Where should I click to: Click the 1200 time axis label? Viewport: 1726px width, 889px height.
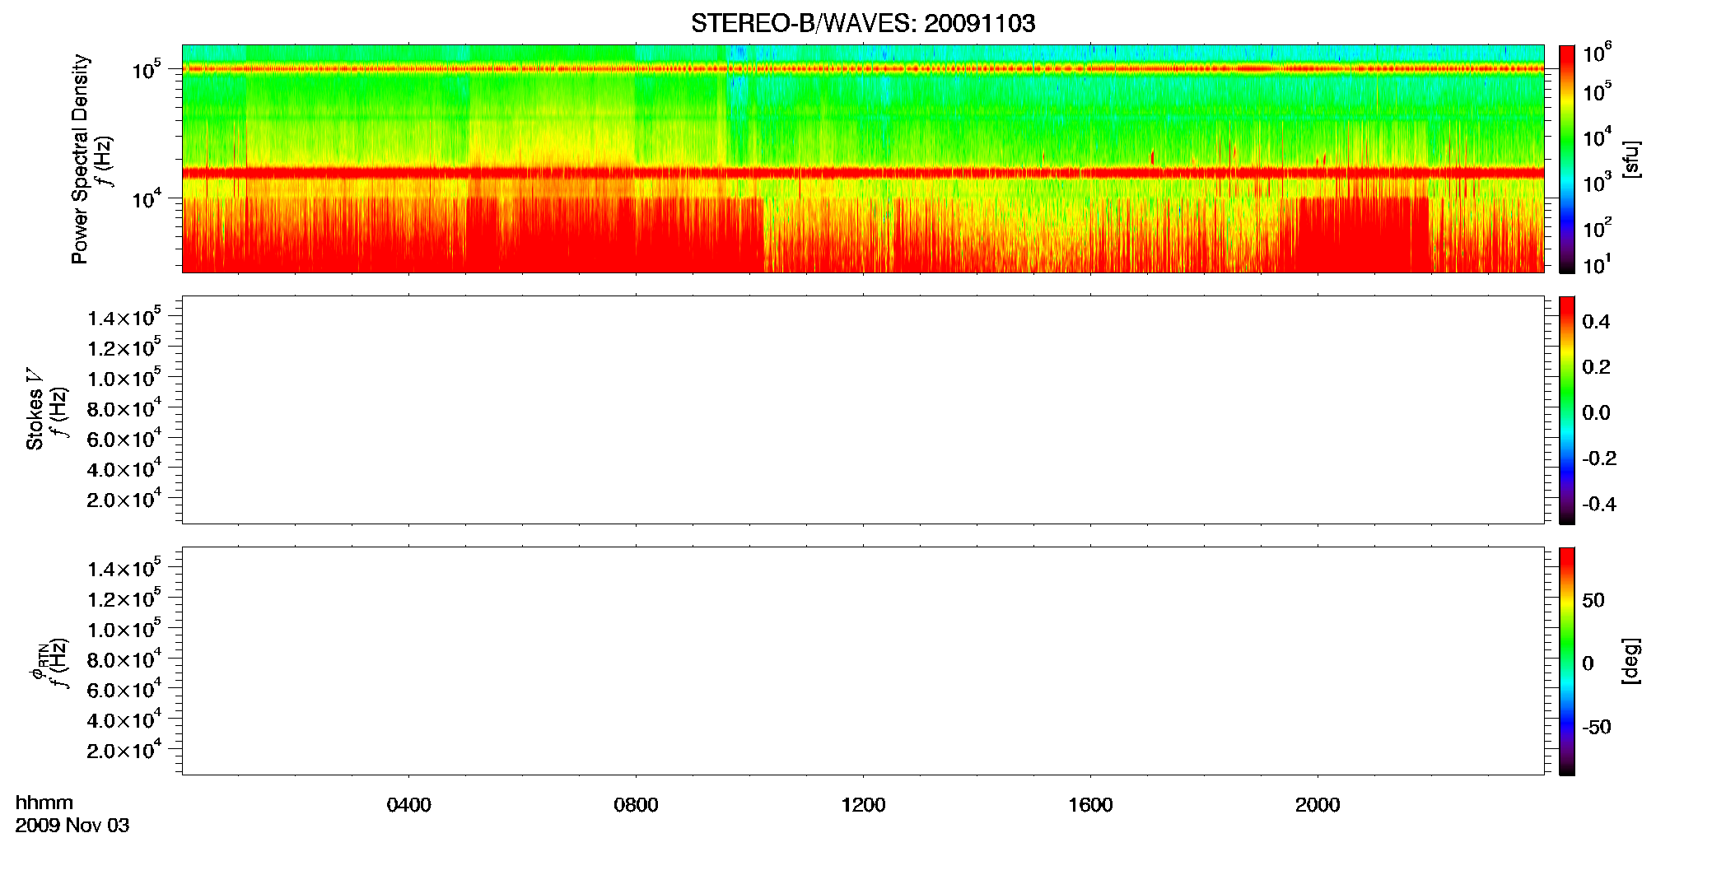[x=863, y=805]
